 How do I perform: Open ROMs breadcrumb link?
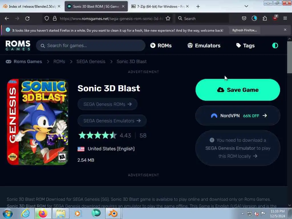pos(59,62)
